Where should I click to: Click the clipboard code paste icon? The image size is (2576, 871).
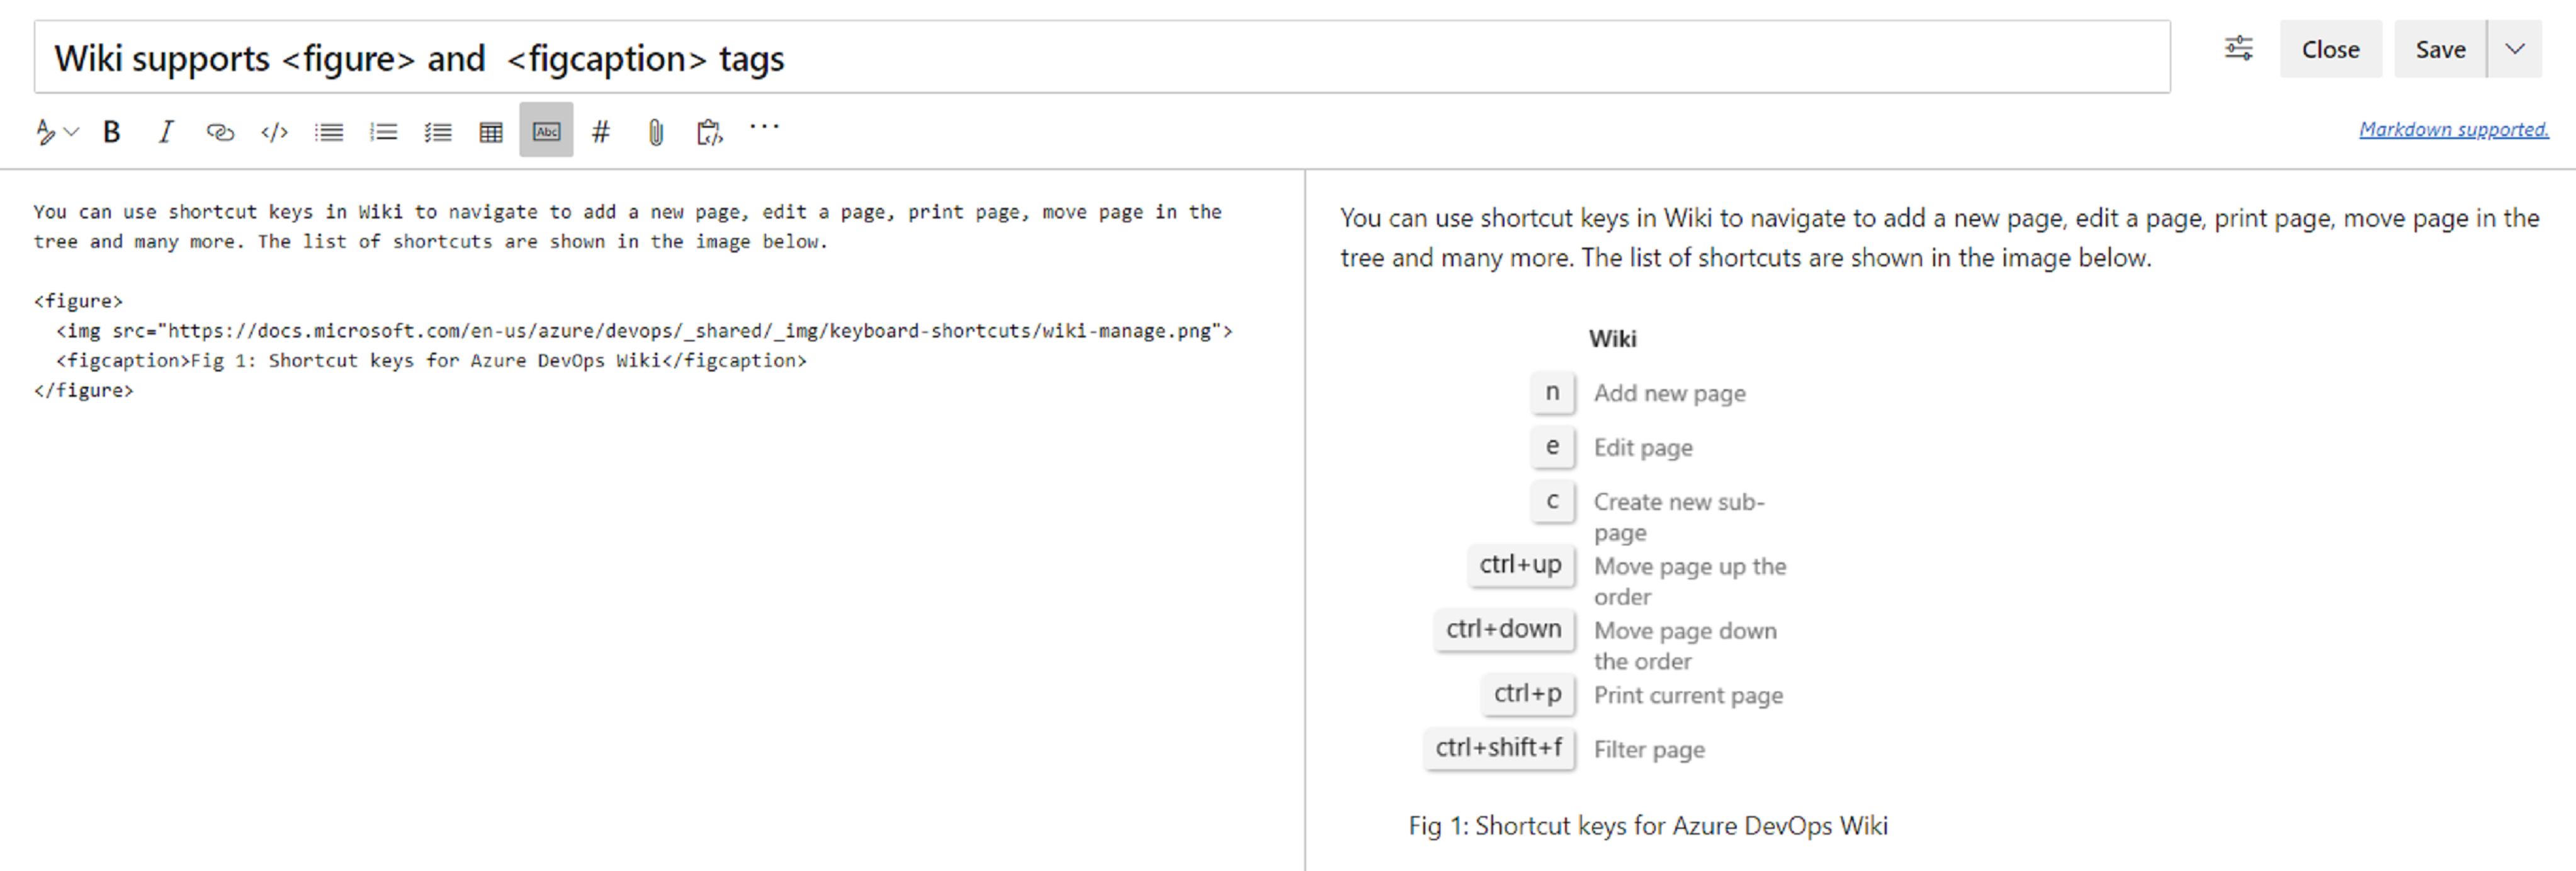click(x=709, y=131)
